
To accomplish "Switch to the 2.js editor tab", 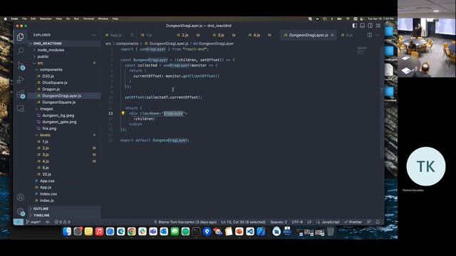I will coord(188,35).
